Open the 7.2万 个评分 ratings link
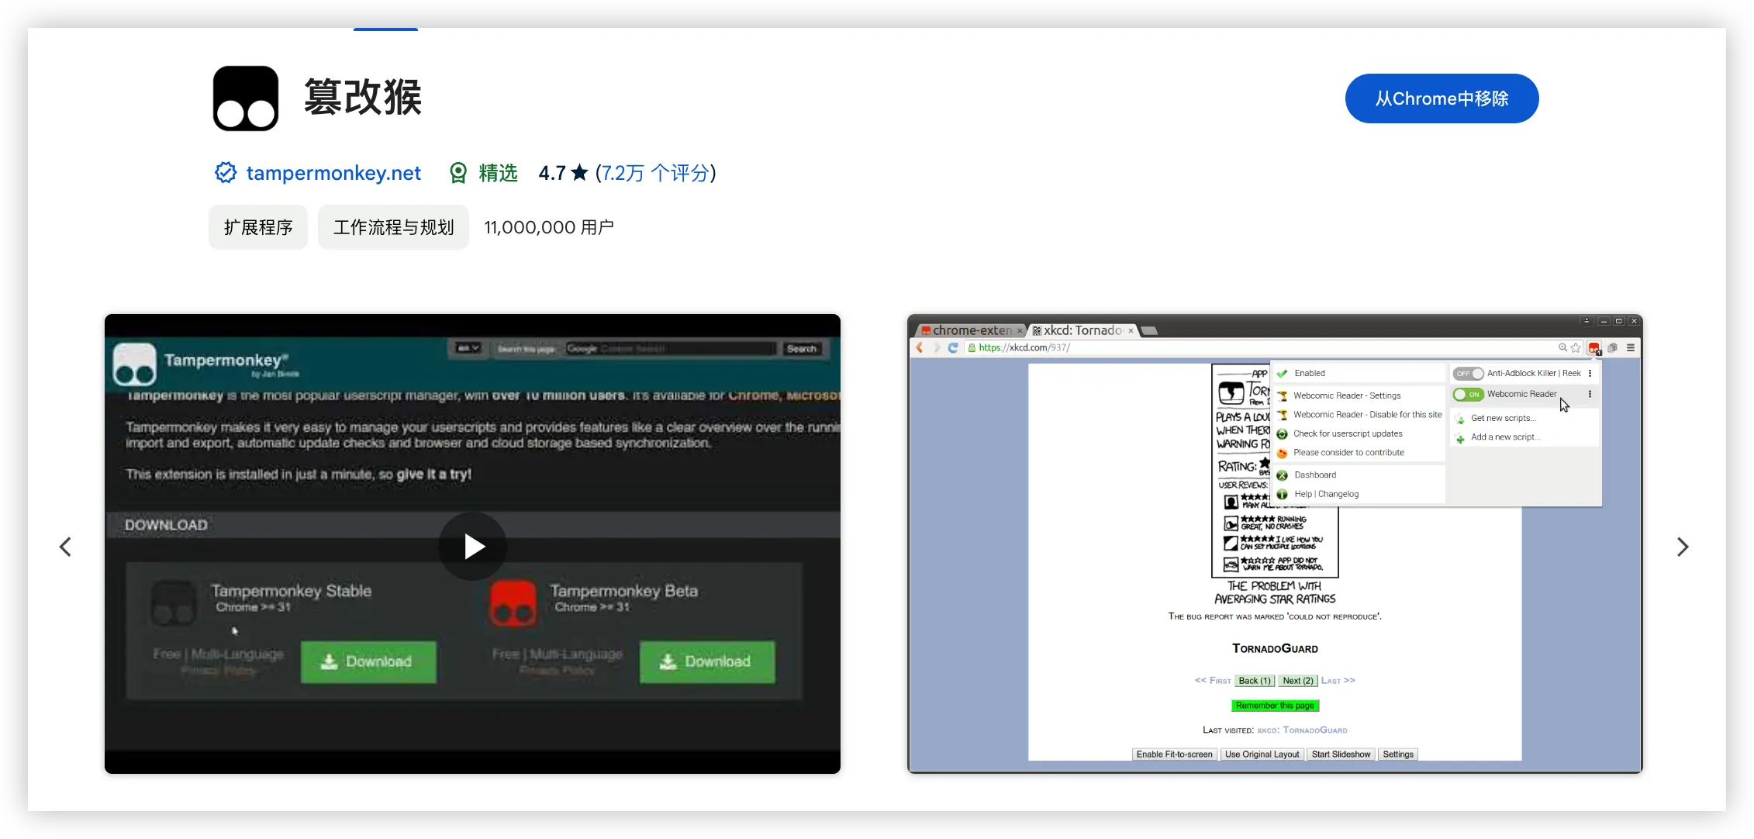1754x839 pixels. (656, 173)
